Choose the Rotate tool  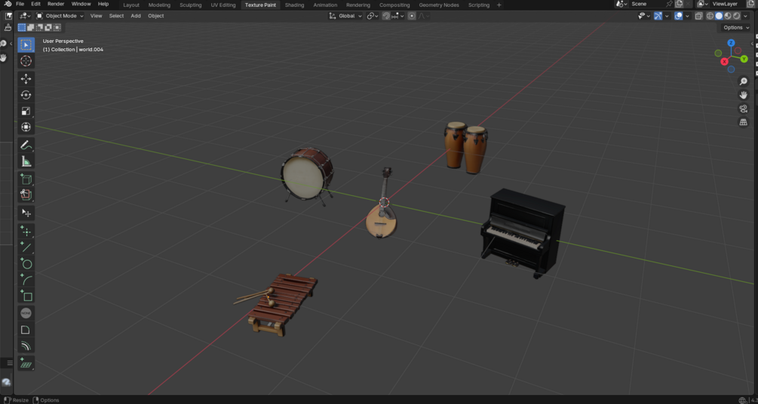coord(26,95)
